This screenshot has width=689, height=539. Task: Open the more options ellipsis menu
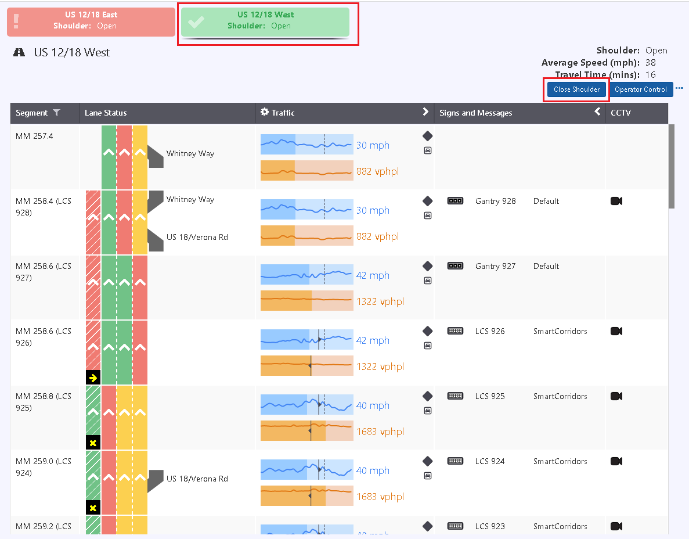[x=679, y=88]
